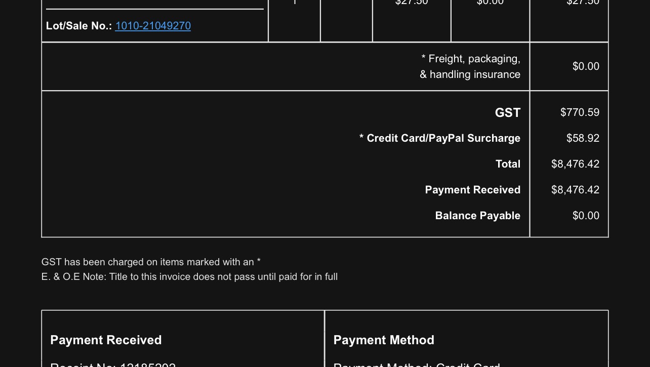Click the Total label
This screenshot has height=367, width=650.
point(508,164)
